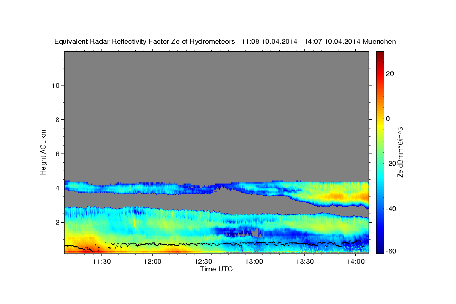456x304 pixels.
Task: Click the 13:00 time tick label
Action: pyautogui.click(x=254, y=262)
